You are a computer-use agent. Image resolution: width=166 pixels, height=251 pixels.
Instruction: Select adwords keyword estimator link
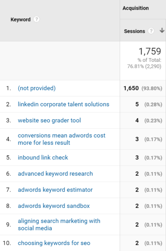pos(55,190)
